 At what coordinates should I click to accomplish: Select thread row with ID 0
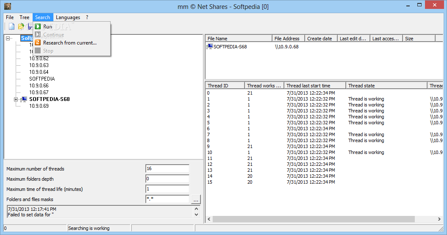coord(324,93)
